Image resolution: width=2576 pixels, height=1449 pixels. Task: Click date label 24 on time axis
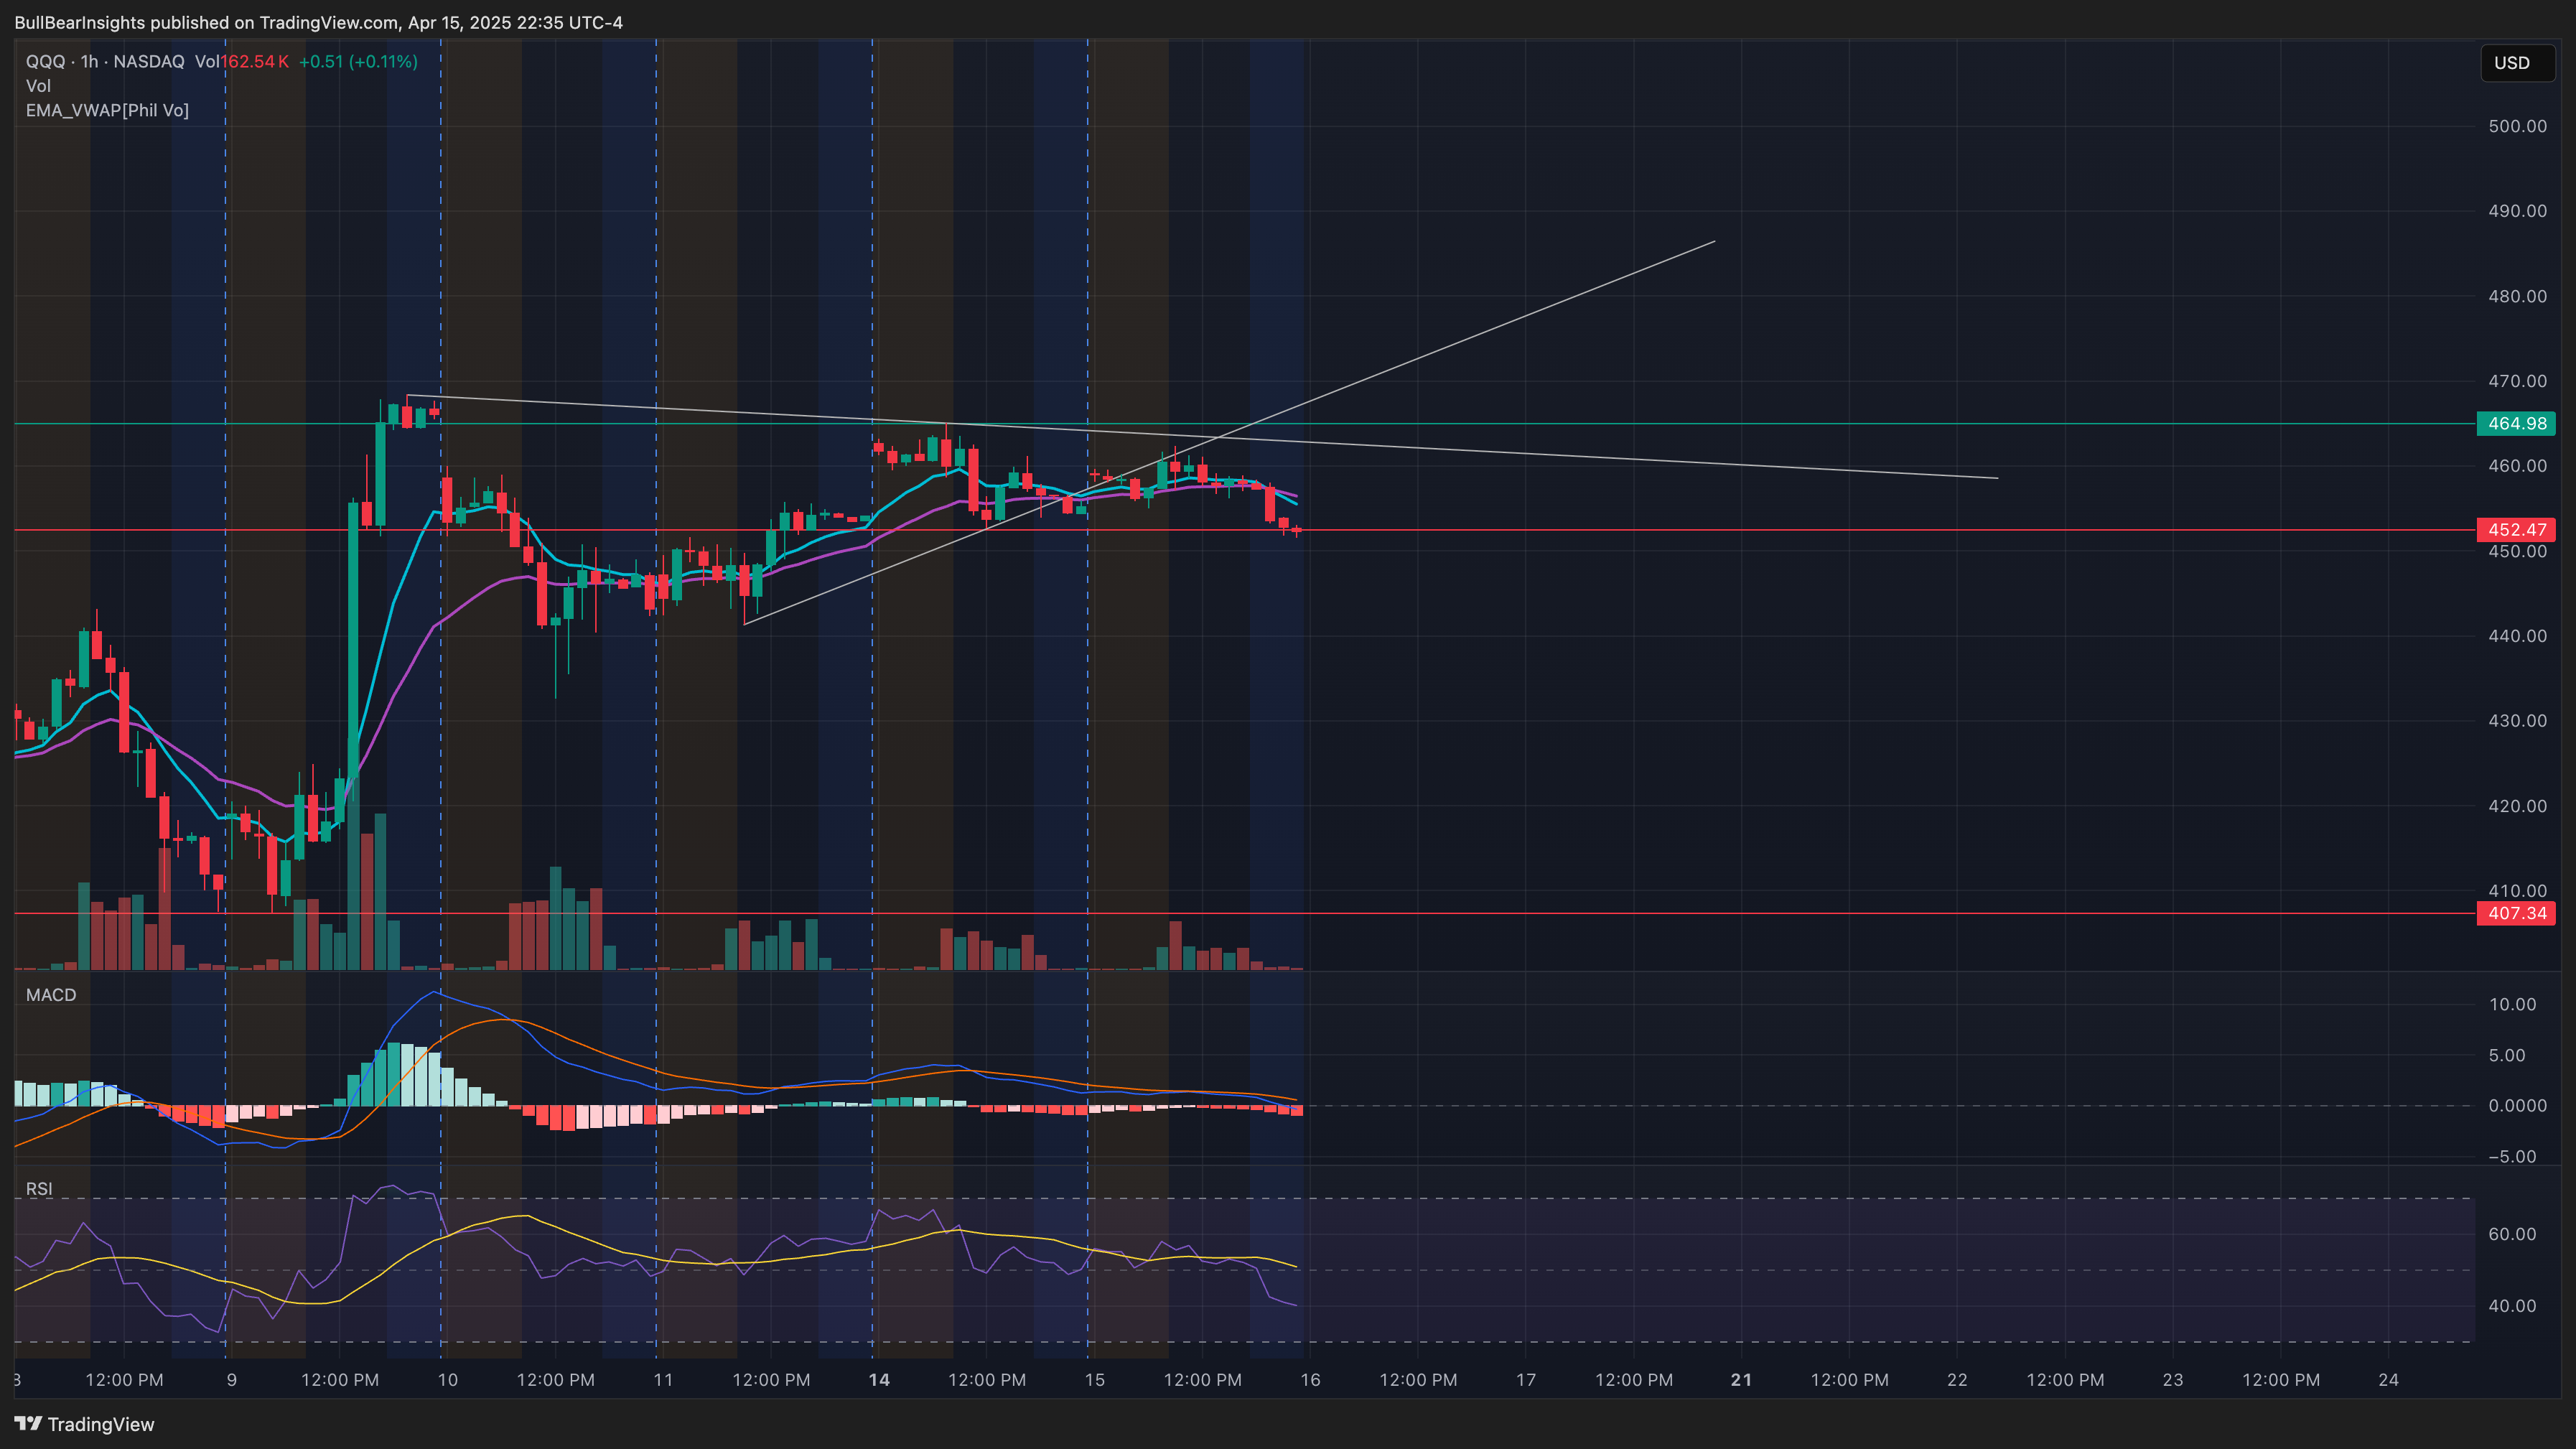(2388, 1380)
